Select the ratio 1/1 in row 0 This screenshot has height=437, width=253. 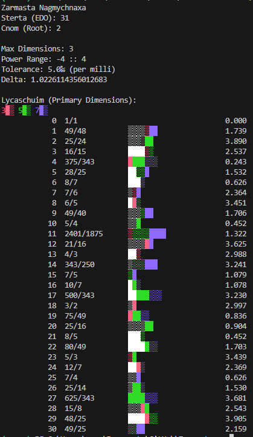(71, 121)
